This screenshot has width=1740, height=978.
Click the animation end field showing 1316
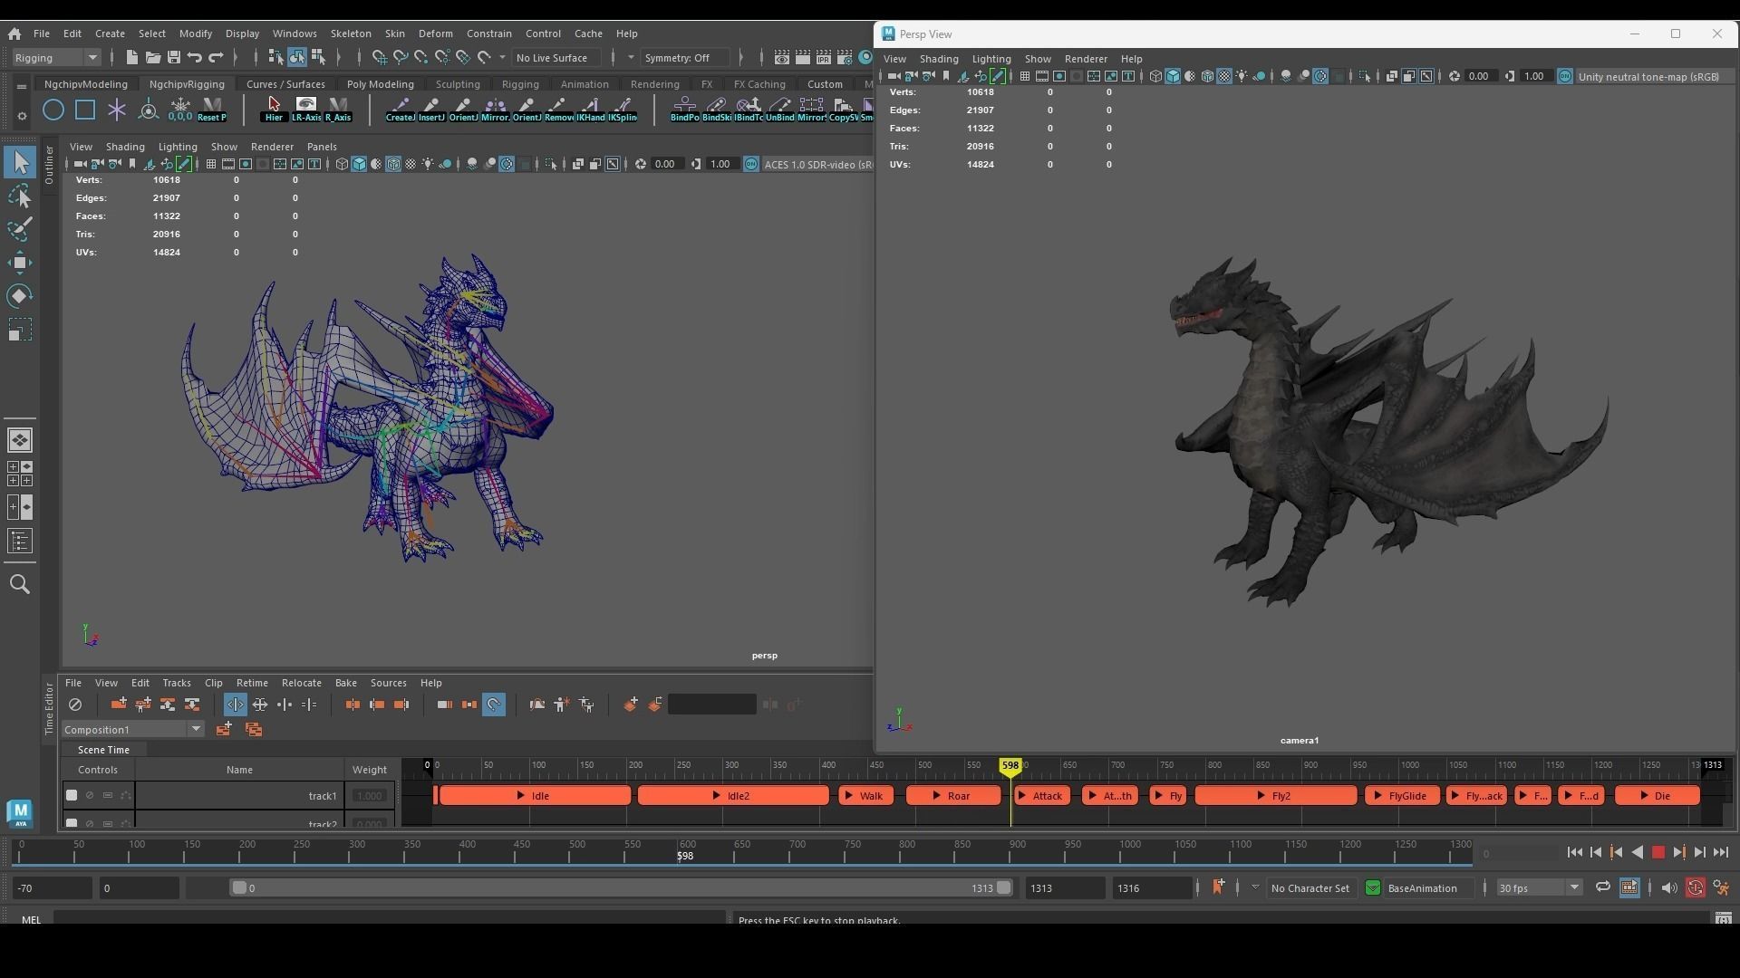click(x=1153, y=888)
